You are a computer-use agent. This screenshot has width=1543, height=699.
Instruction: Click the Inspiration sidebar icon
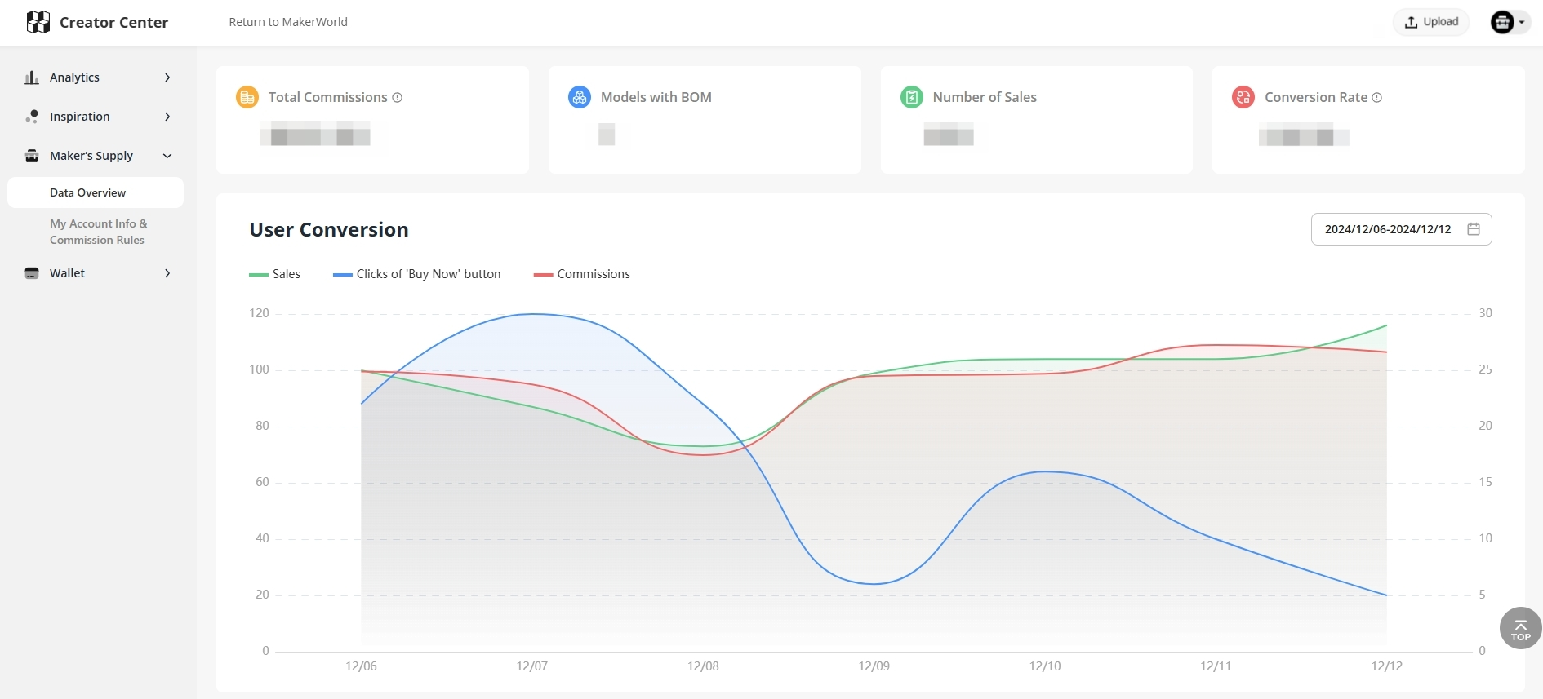coord(32,117)
